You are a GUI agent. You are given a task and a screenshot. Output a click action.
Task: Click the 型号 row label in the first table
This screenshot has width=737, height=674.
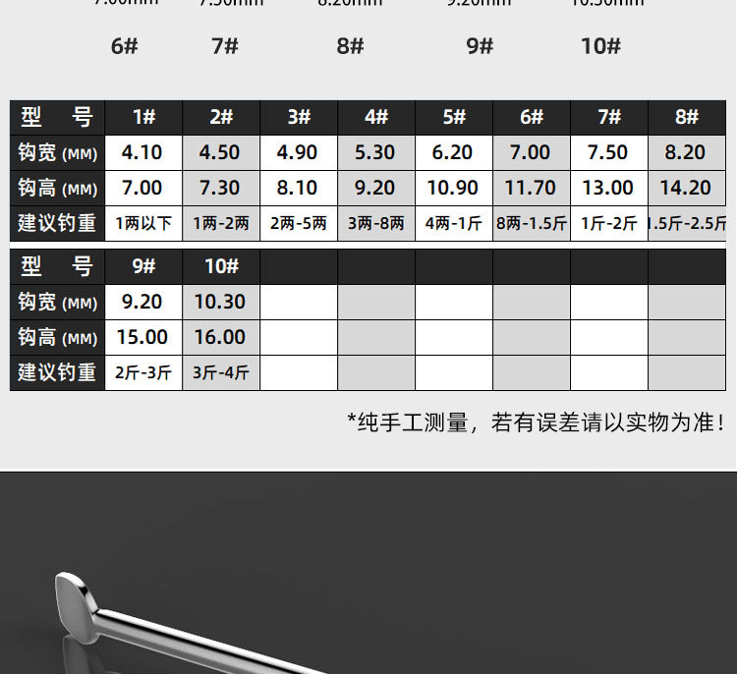pyautogui.click(x=57, y=117)
